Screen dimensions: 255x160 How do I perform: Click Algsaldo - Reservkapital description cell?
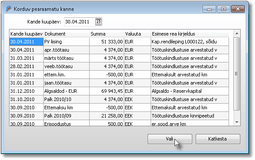point(190,91)
